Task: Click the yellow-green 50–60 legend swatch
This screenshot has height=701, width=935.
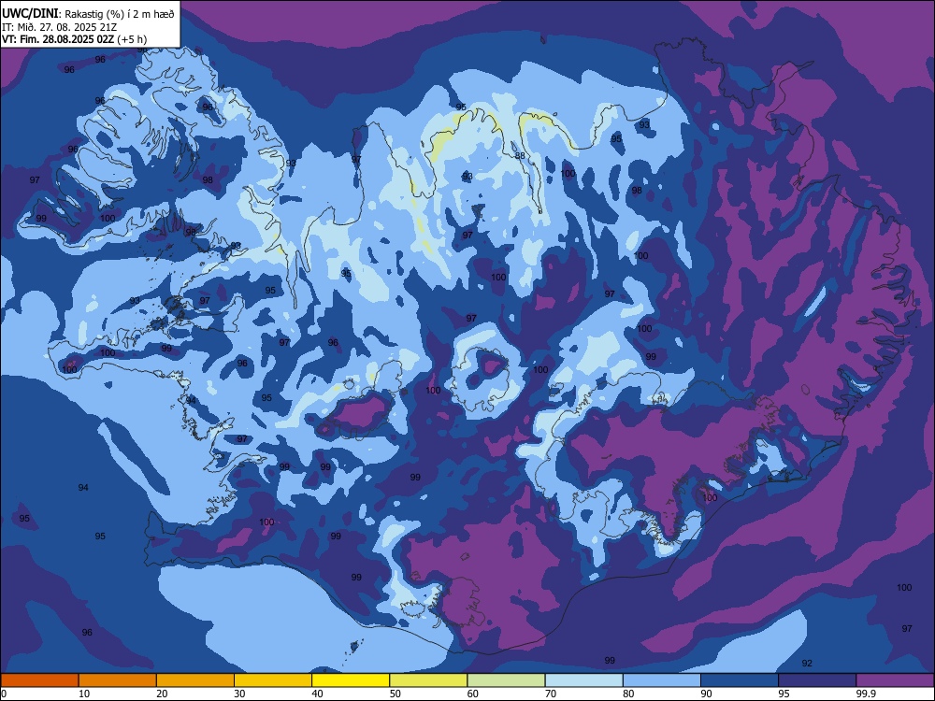Action: [x=428, y=680]
